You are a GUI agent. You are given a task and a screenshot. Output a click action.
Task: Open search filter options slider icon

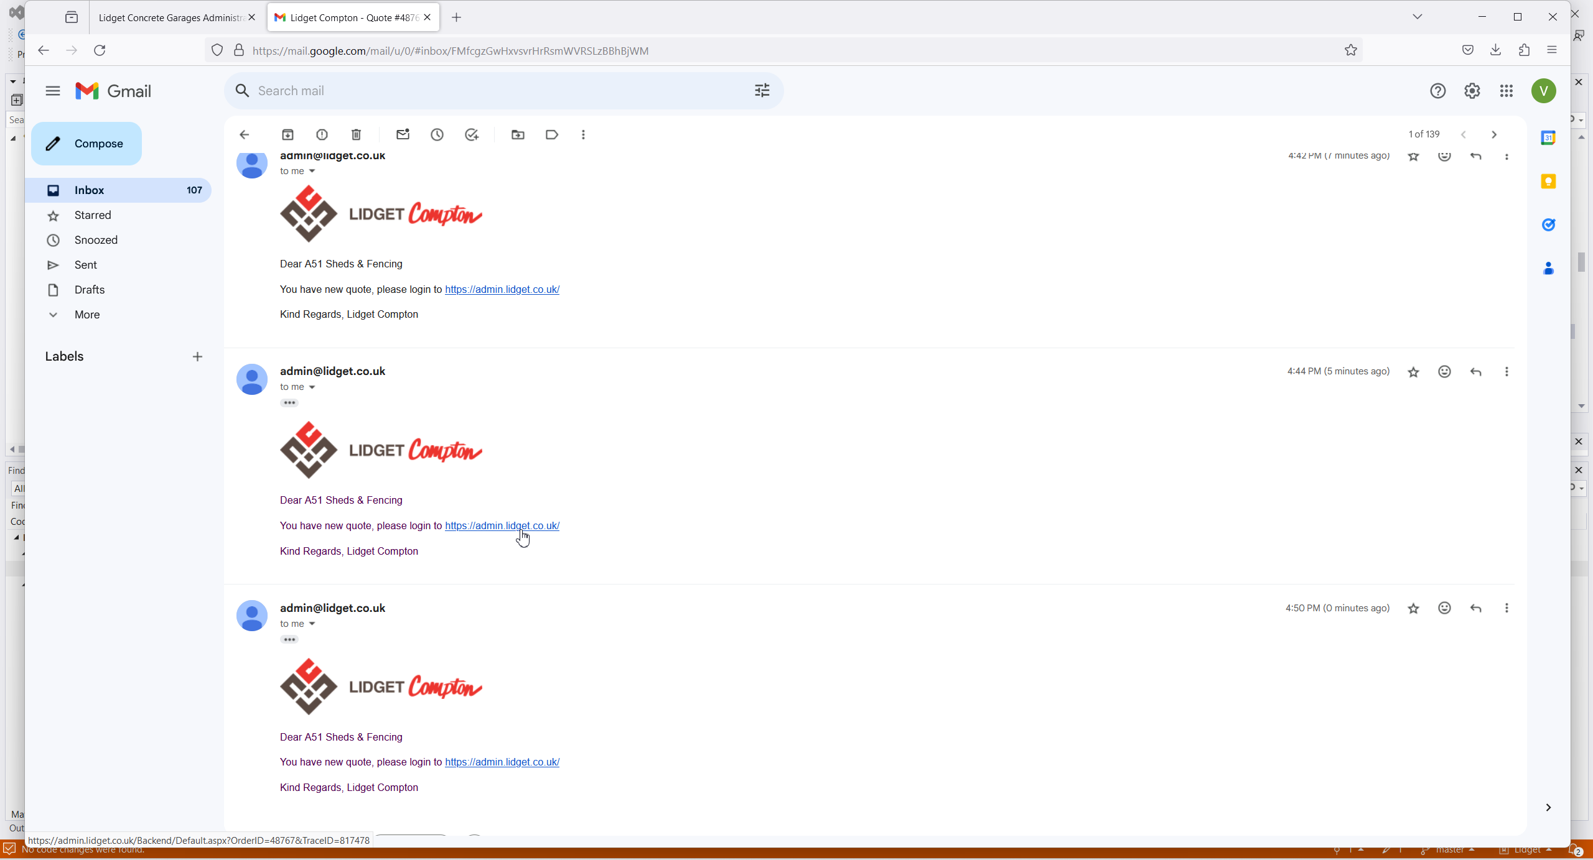(x=762, y=91)
